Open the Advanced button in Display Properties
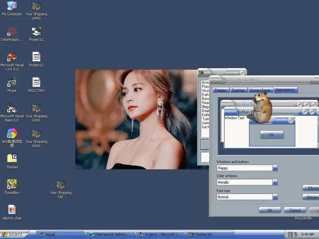The image size is (319, 239). pyautogui.click(x=311, y=197)
